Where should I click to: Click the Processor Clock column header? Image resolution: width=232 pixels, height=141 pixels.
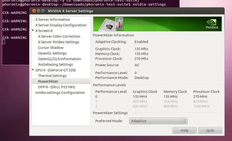point(206,92)
